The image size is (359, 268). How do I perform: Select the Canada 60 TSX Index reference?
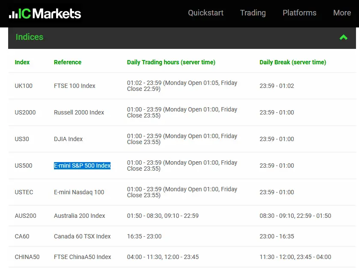[x=82, y=236]
